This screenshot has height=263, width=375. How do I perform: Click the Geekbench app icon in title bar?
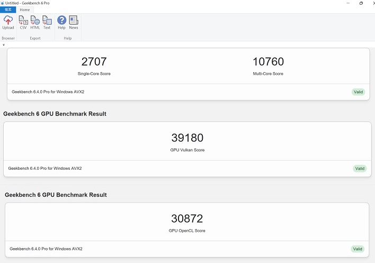click(3, 3)
